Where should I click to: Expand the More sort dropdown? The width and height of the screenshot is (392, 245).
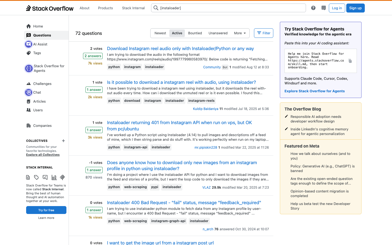point(240,33)
